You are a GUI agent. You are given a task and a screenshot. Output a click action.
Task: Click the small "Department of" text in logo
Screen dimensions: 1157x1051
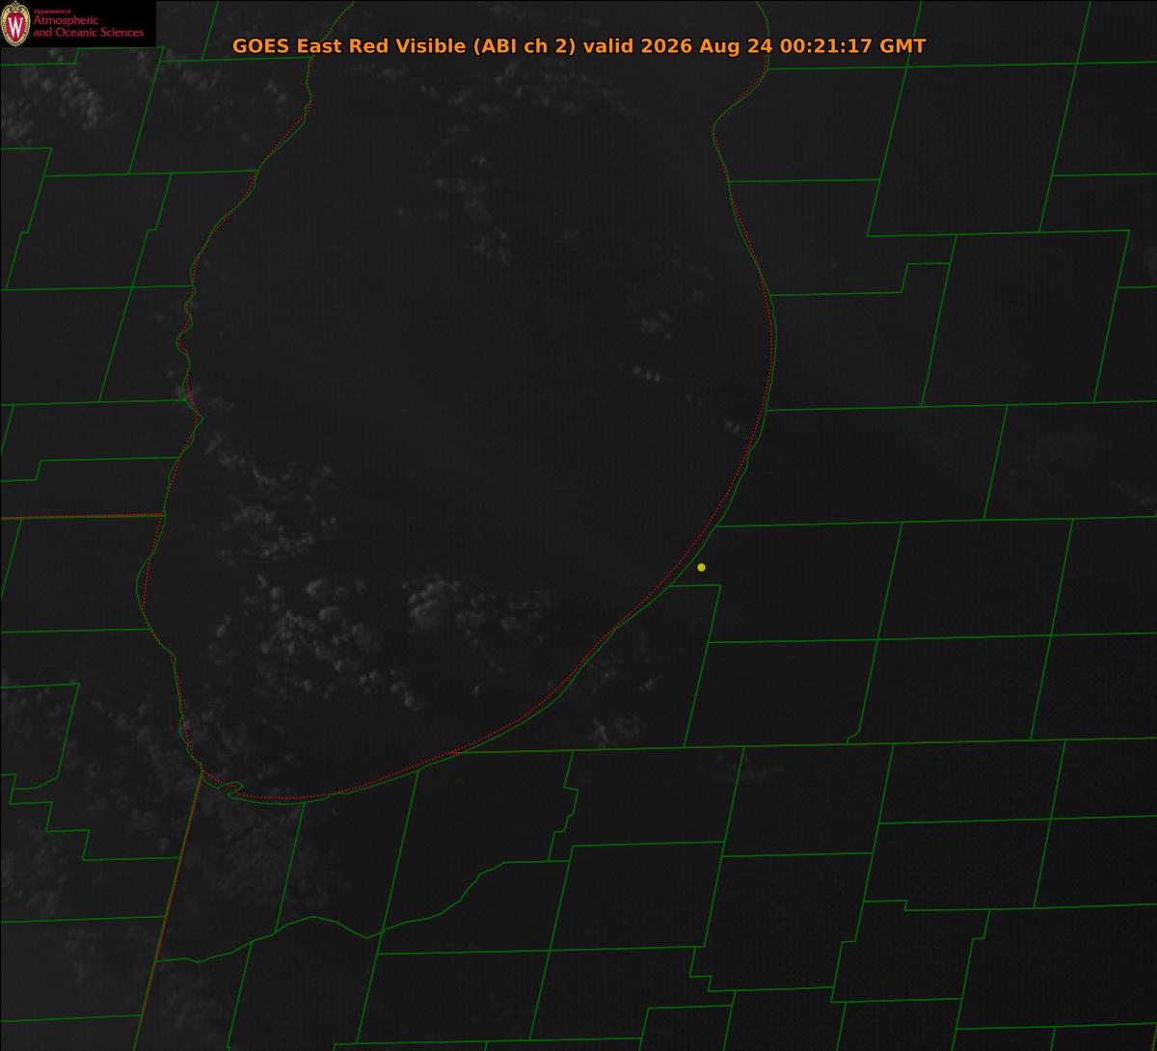pyautogui.click(x=52, y=11)
